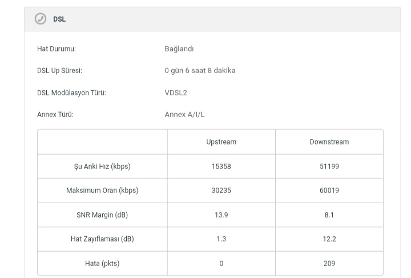Click the DSL section header title
411x278 pixels.
[59, 19]
